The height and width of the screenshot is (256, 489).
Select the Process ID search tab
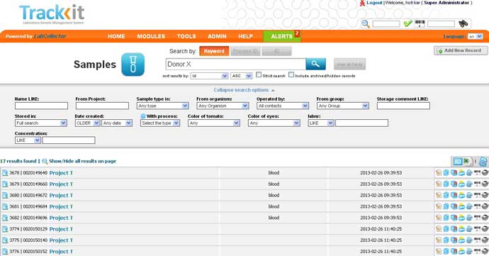coord(245,51)
